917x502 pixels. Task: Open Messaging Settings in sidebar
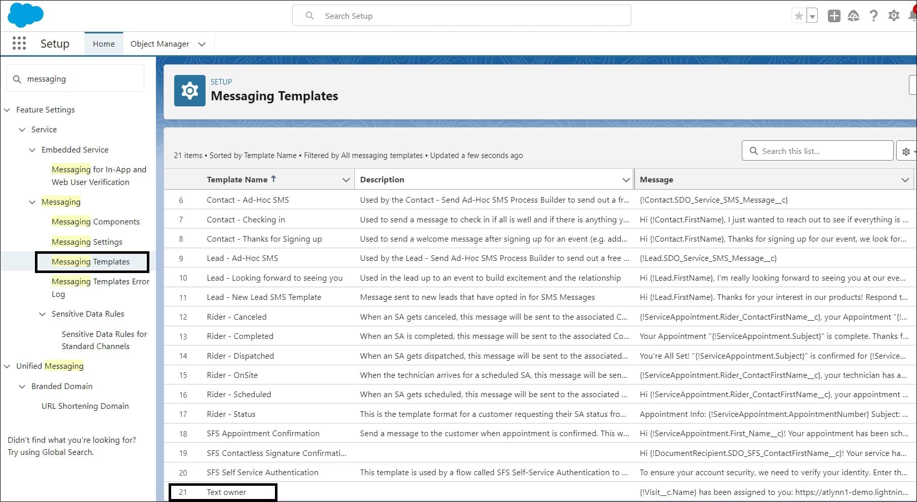87,242
